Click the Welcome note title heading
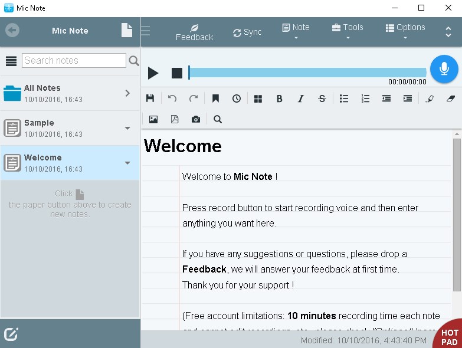462x348 pixels. click(x=183, y=146)
